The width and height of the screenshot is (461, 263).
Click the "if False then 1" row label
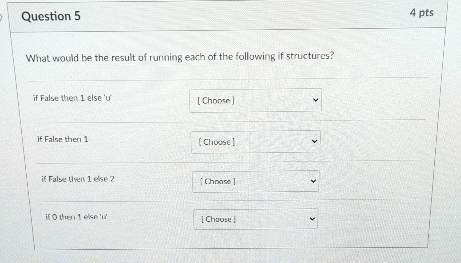[62, 139]
